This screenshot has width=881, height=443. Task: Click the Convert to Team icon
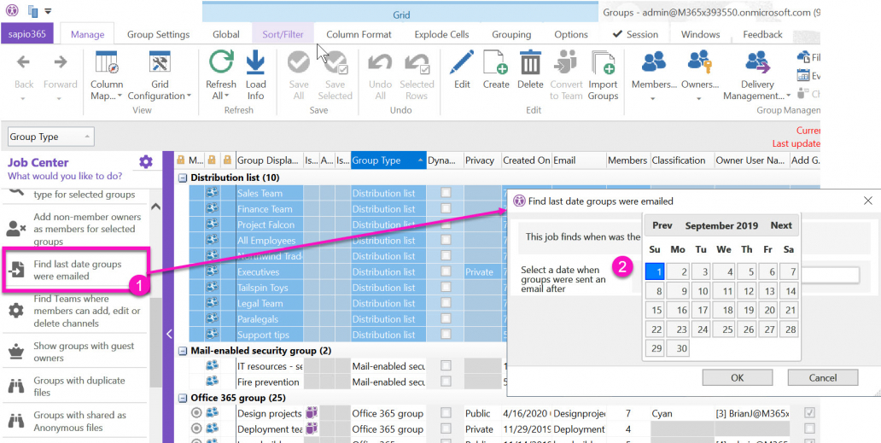(566, 61)
